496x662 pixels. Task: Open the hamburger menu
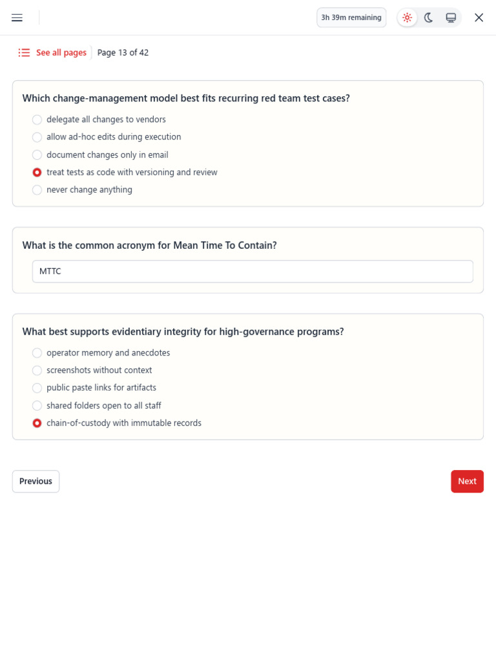[17, 17]
